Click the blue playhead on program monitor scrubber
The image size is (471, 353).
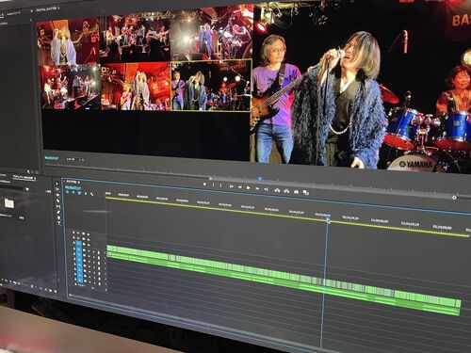260,179
